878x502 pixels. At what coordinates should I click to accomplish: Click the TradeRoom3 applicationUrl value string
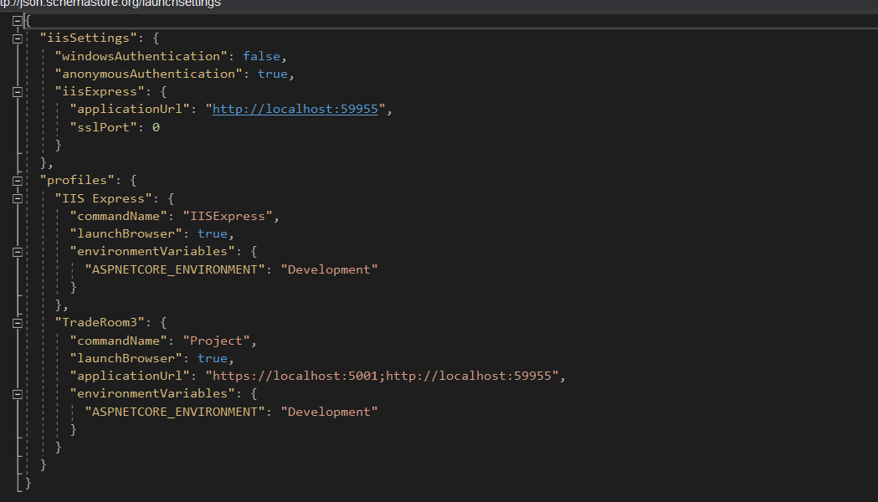click(382, 376)
